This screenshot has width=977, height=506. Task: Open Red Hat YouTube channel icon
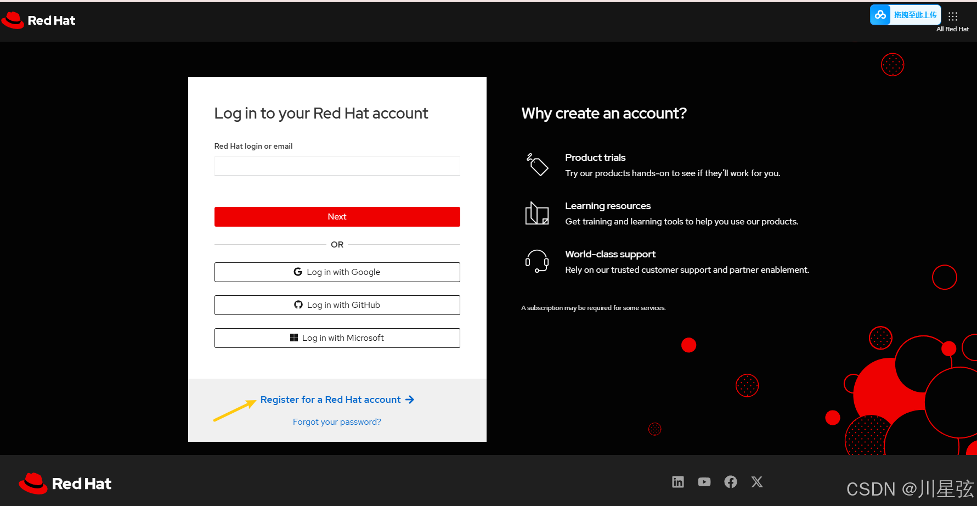tap(704, 482)
